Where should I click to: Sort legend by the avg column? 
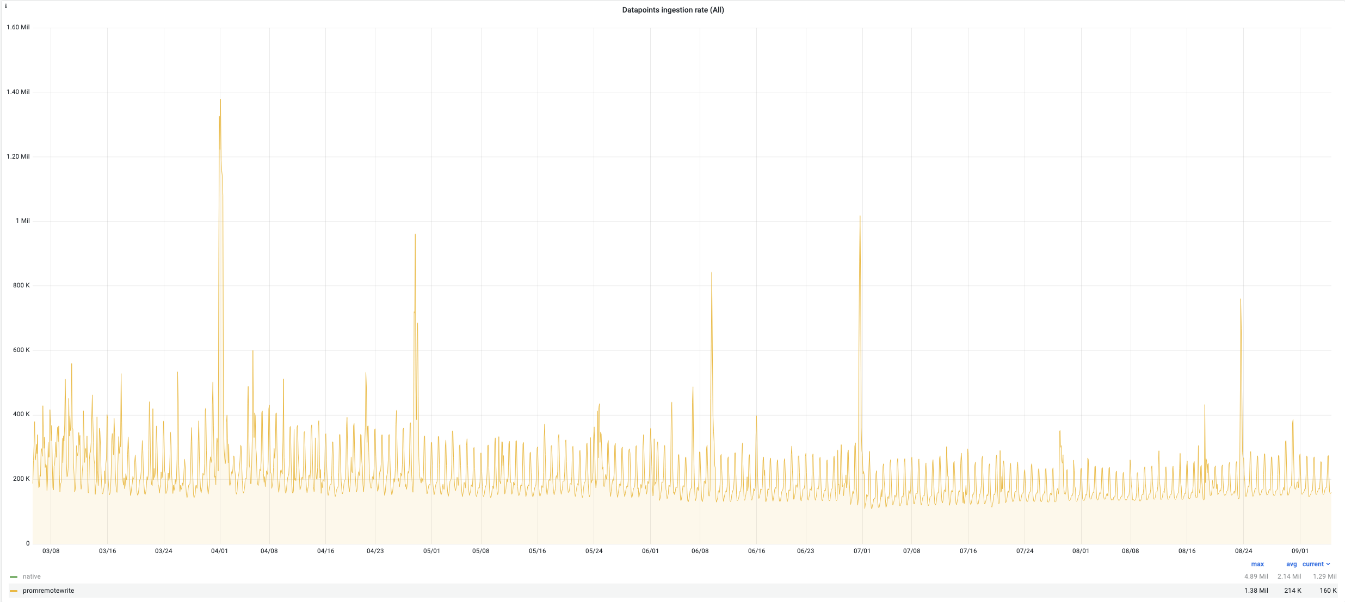pos(1291,565)
